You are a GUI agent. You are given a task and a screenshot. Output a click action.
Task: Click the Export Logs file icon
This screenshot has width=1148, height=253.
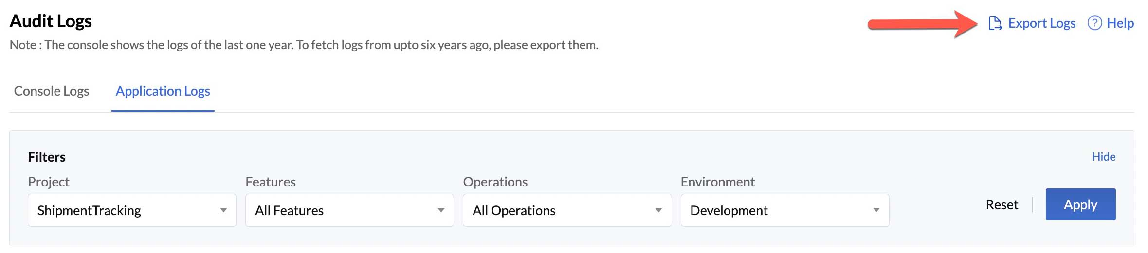pyautogui.click(x=995, y=23)
